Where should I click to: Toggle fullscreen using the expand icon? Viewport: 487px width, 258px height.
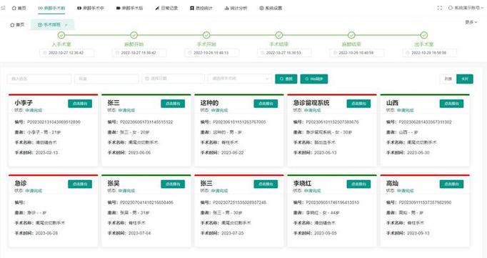coord(439,8)
